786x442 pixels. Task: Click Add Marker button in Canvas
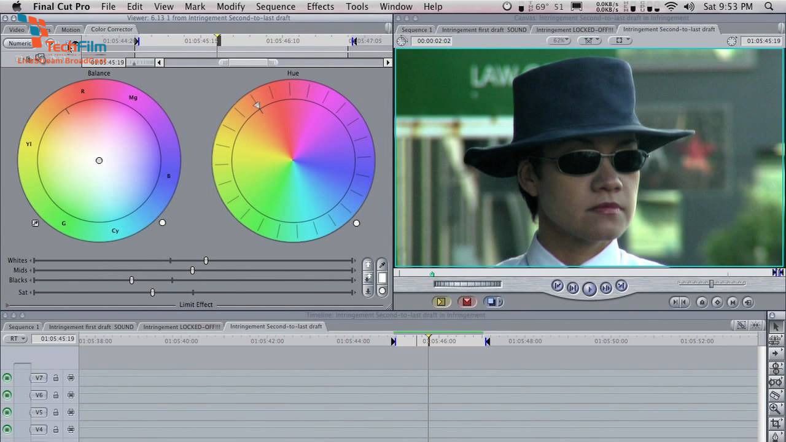point(702,302)
